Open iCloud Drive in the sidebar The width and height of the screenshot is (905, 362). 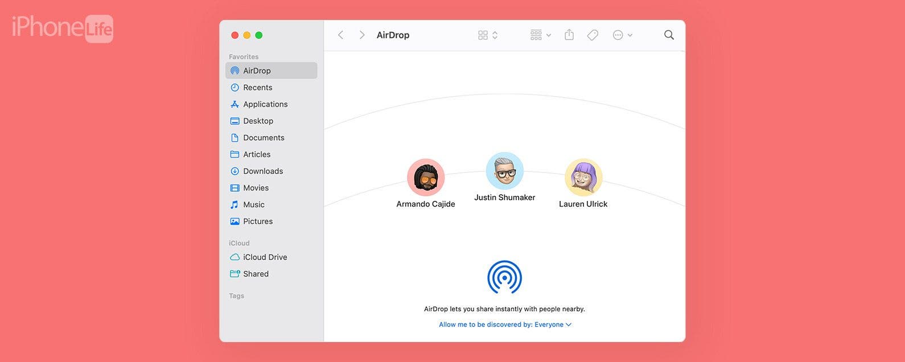coord(265,257)
